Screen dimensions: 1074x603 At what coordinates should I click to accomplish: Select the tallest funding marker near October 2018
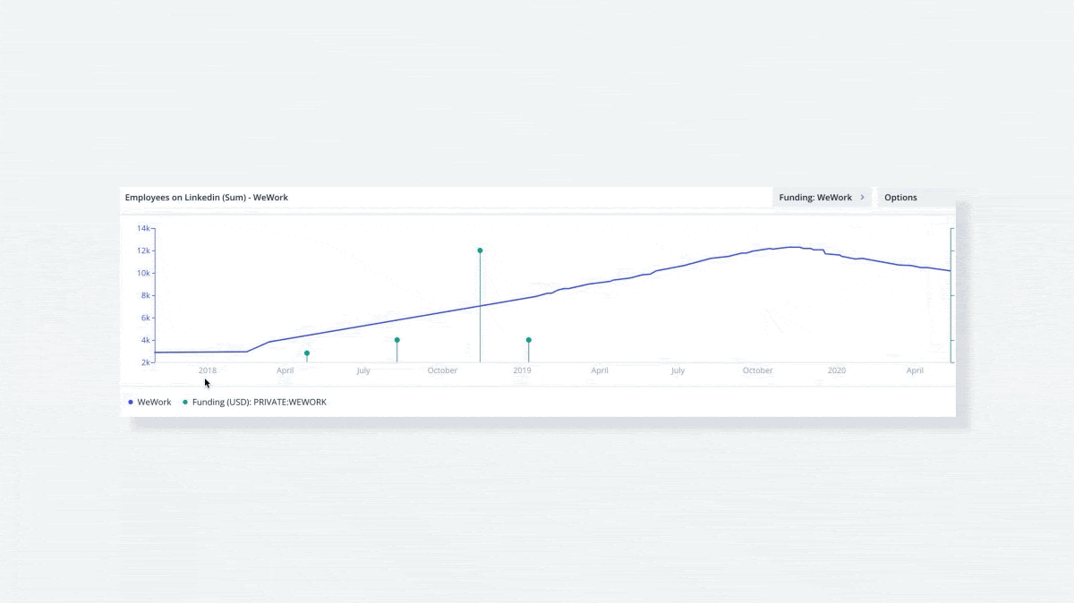[x=480, y=251]
